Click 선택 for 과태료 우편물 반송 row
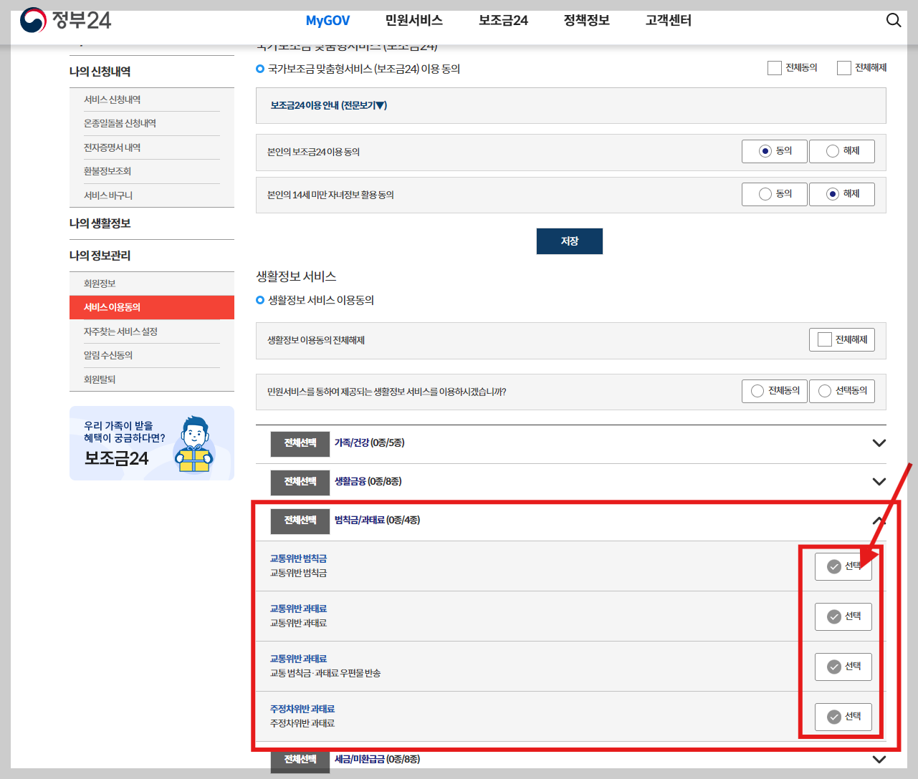This screenshot has height=779, width=918. pos(843,667)
